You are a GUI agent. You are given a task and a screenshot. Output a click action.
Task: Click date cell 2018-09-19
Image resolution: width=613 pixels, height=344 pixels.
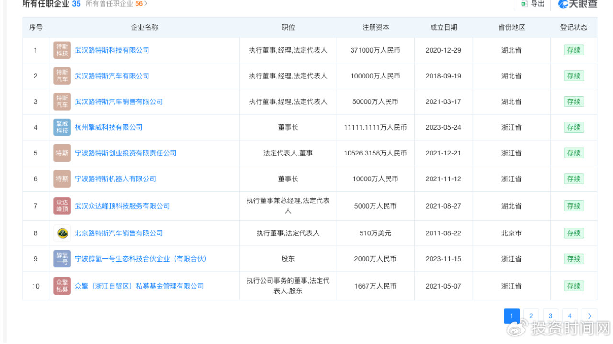click(443, 76)
